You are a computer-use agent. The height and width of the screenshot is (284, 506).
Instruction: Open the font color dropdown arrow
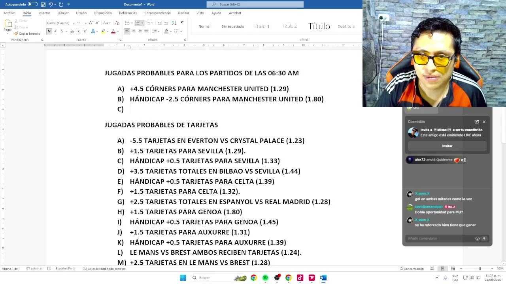pos(117,31)
